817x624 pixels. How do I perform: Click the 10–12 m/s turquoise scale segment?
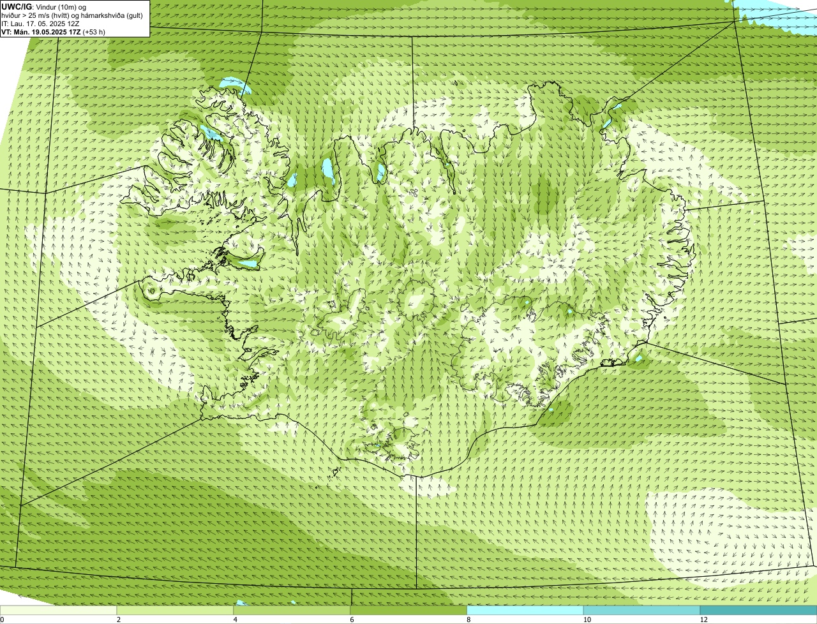click(641, 611)
